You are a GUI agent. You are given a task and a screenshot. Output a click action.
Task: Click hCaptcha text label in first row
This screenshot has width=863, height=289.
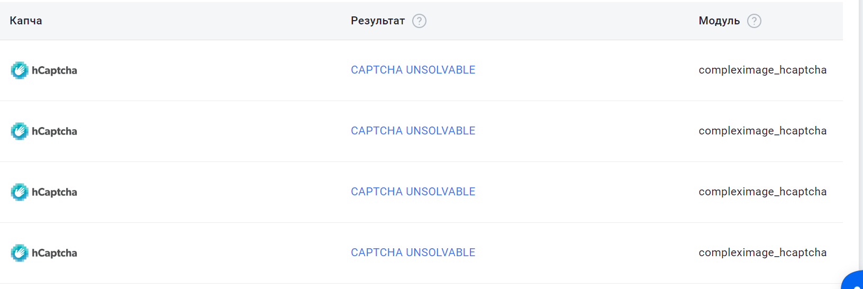[x=54, y=70]
